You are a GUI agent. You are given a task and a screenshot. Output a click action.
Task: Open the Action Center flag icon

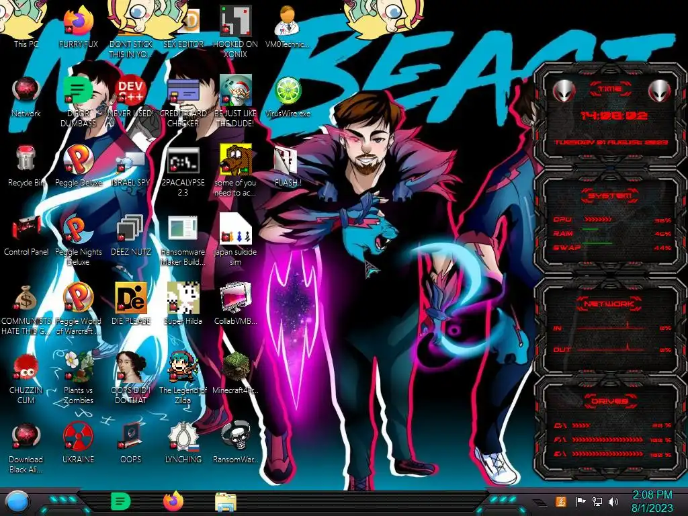point(580,501)
